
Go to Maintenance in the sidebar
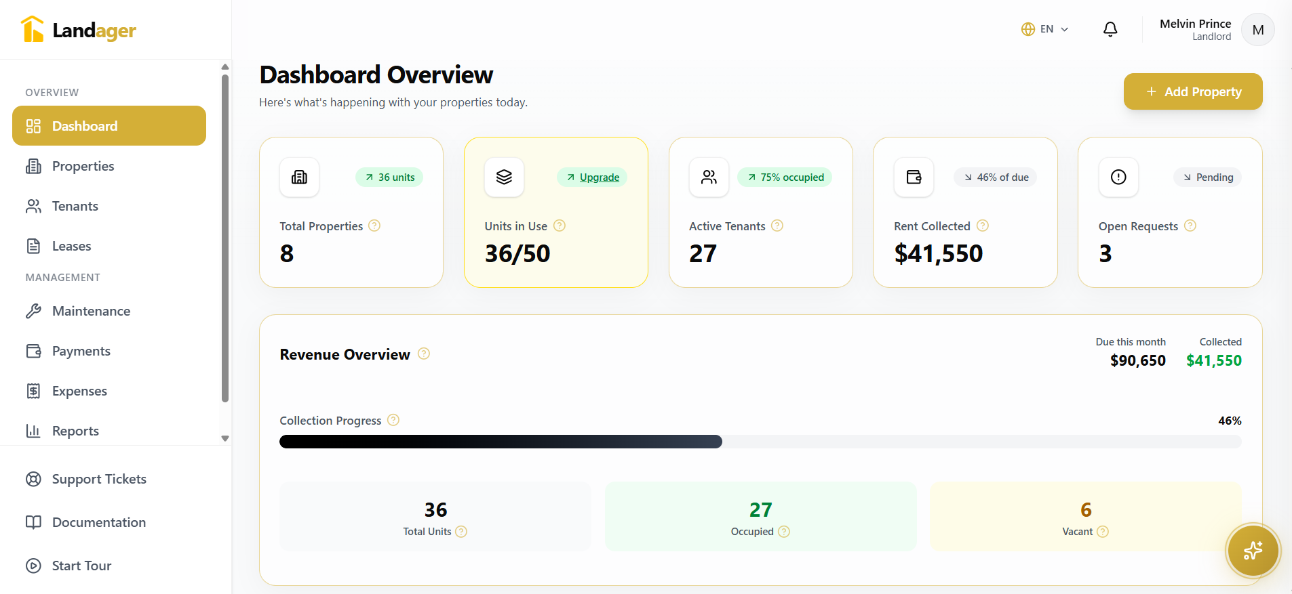pyautogui.click(x=91, y=311)
